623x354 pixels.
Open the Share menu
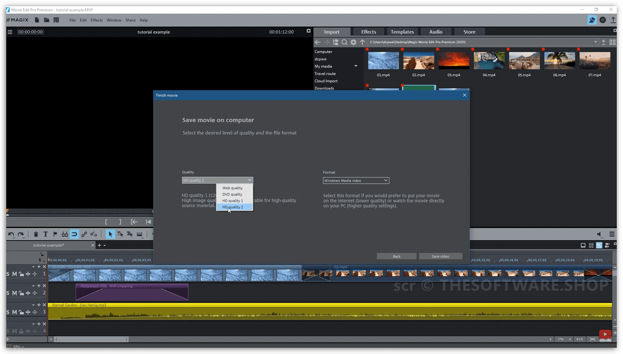click(130, 20)
